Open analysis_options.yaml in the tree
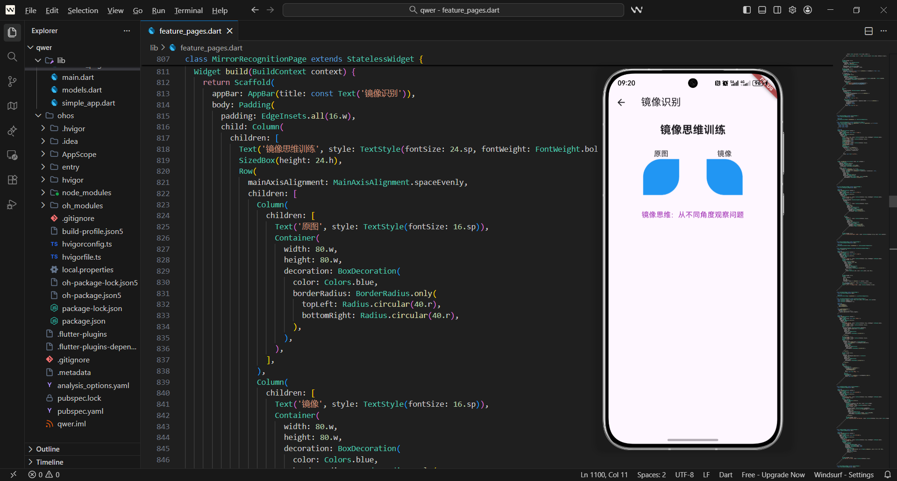 point(93,385)
